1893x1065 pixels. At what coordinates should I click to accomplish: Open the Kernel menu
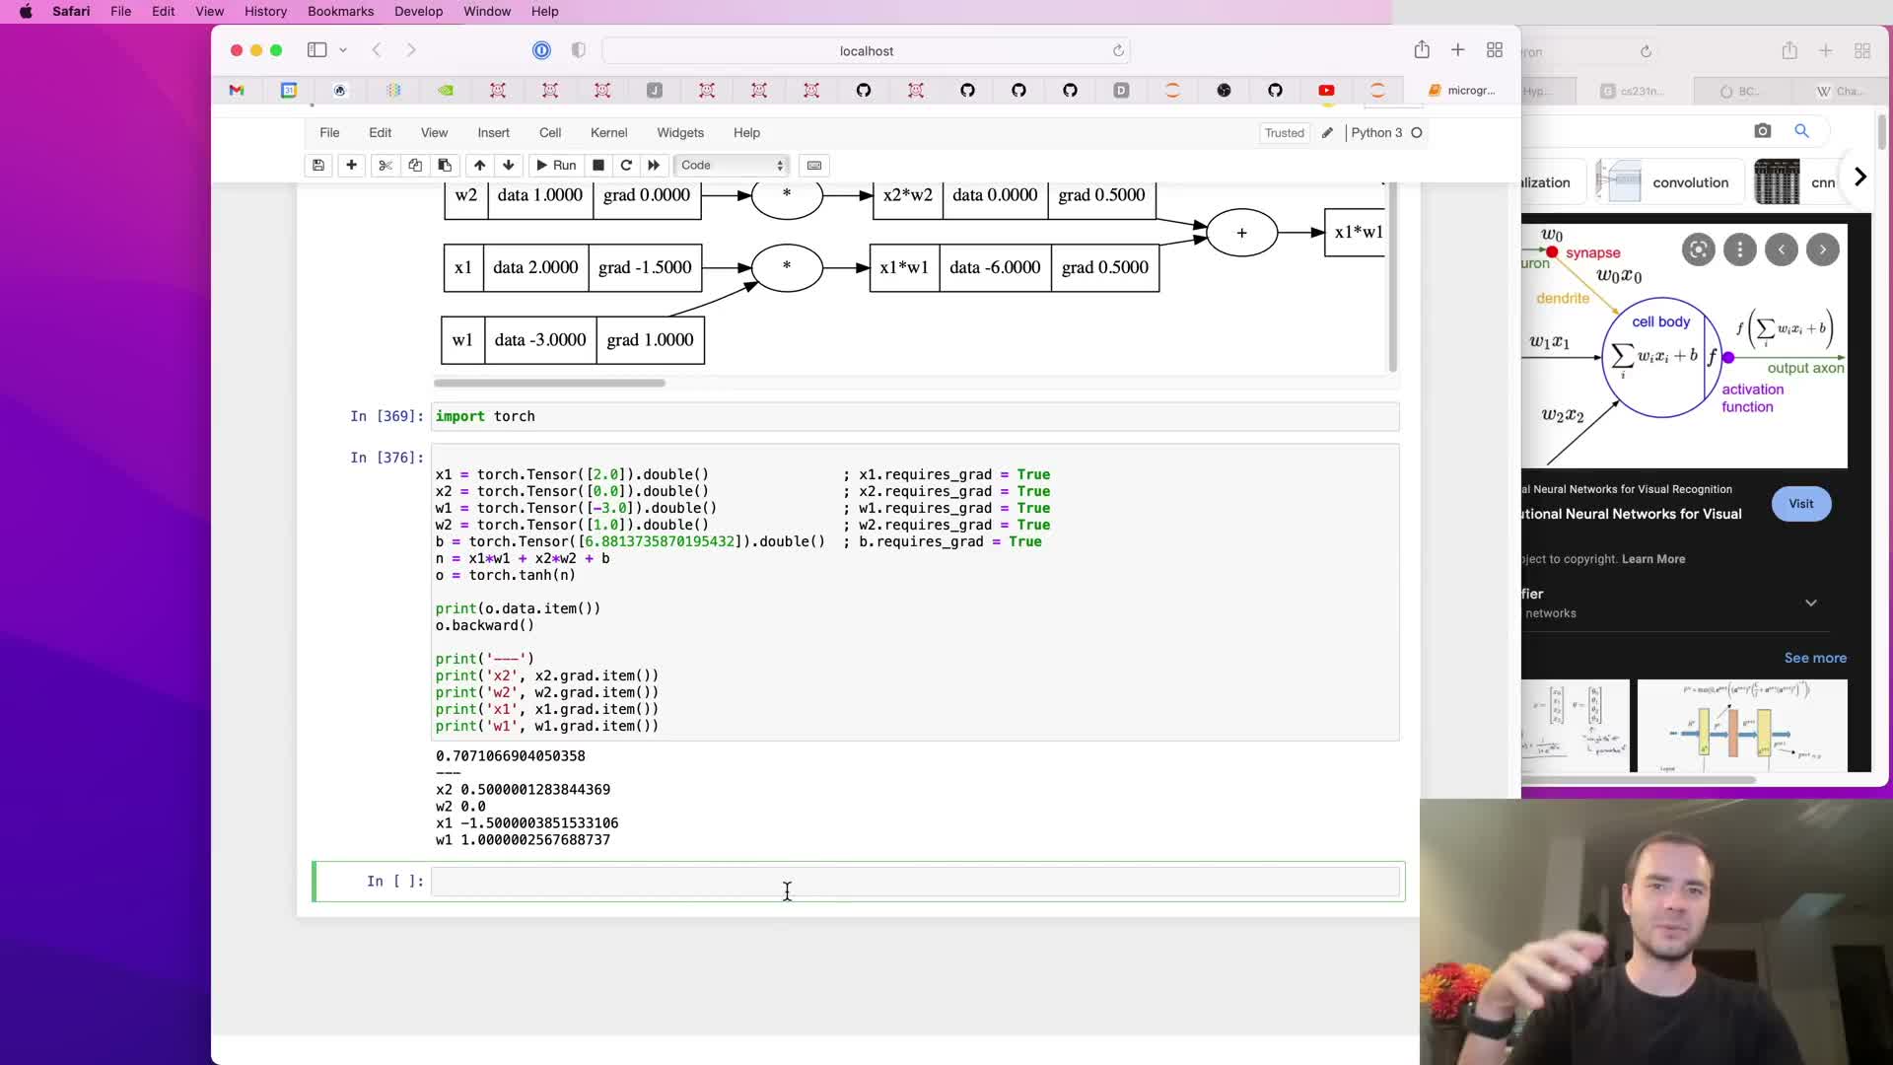[x=608, y=133]
